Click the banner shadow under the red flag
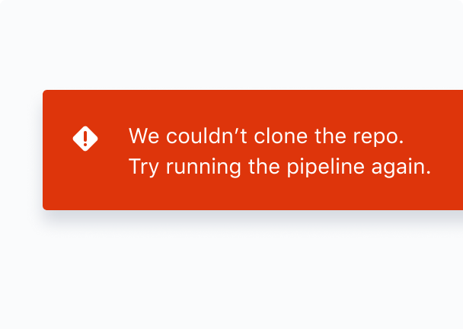The height and width of the screenshot is (329, 463). [x=253, y=216]
